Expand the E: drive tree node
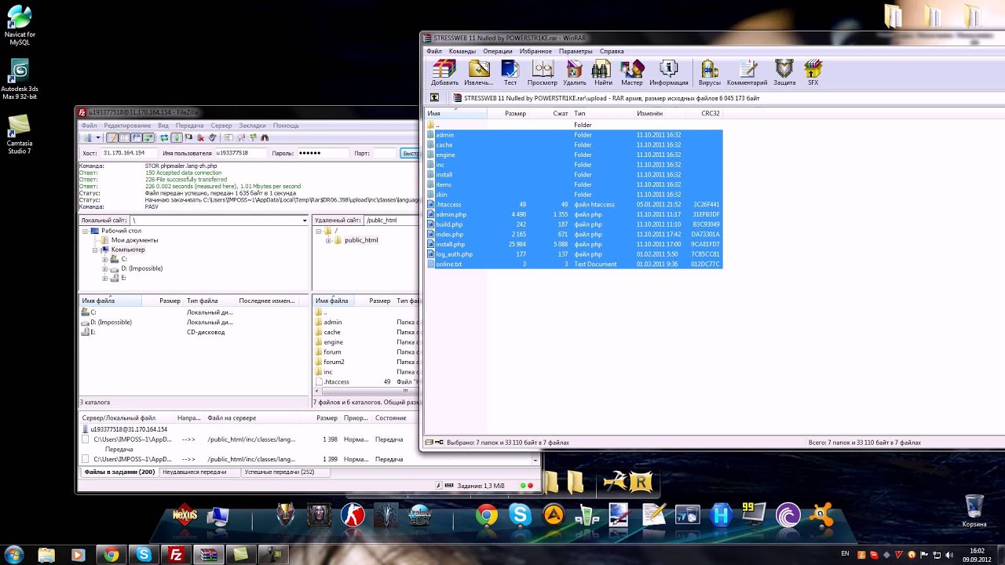This screenshot has width=1005, height=565. point(104,278)
